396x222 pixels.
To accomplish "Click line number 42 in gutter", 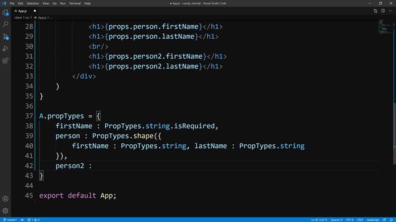I will pyautogui.click(x=29, y=166).
